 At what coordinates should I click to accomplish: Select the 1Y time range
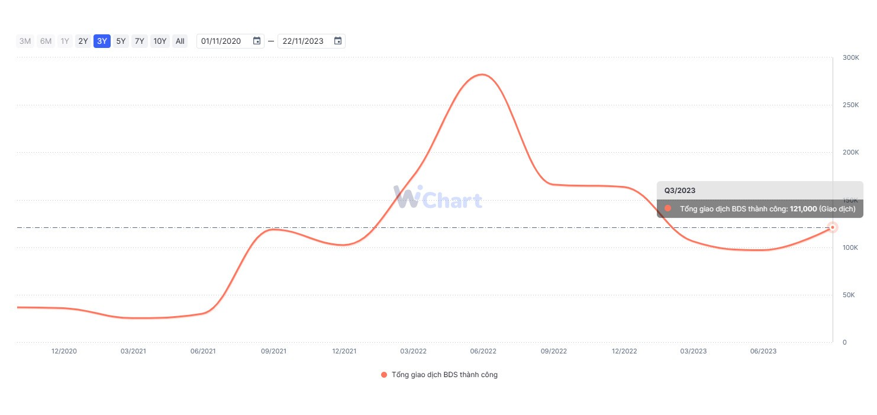coord(65,41)
